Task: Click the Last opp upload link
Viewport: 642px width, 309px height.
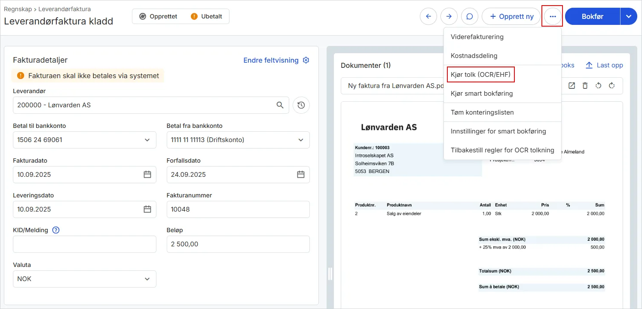Action: coord(610,65)
